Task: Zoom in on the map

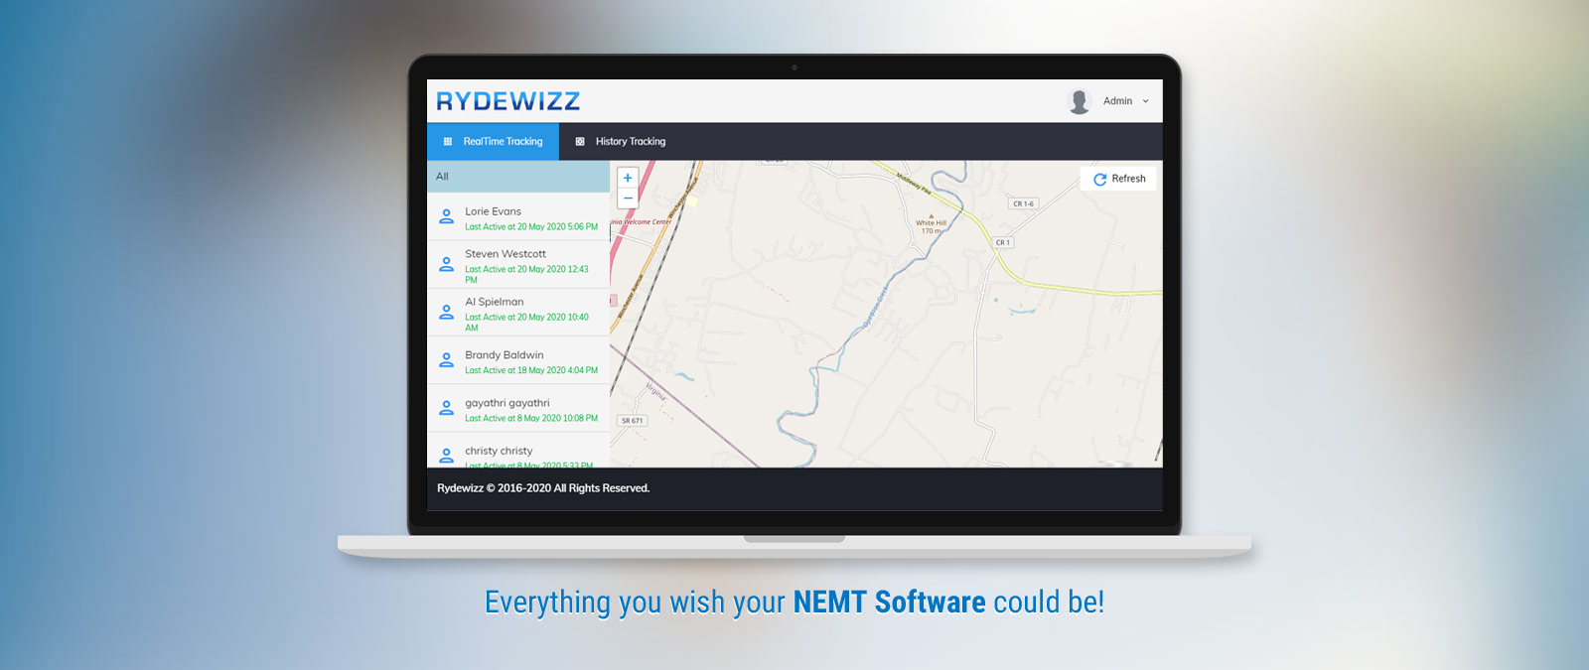Action: (628, 178)
